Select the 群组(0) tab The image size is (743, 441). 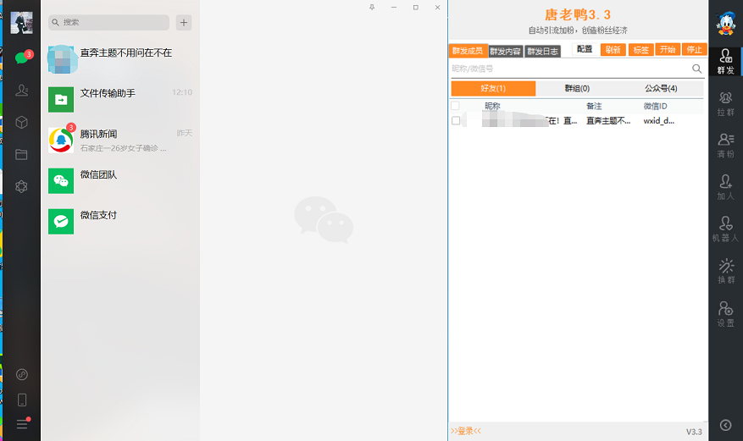click(x=577, y=89)
